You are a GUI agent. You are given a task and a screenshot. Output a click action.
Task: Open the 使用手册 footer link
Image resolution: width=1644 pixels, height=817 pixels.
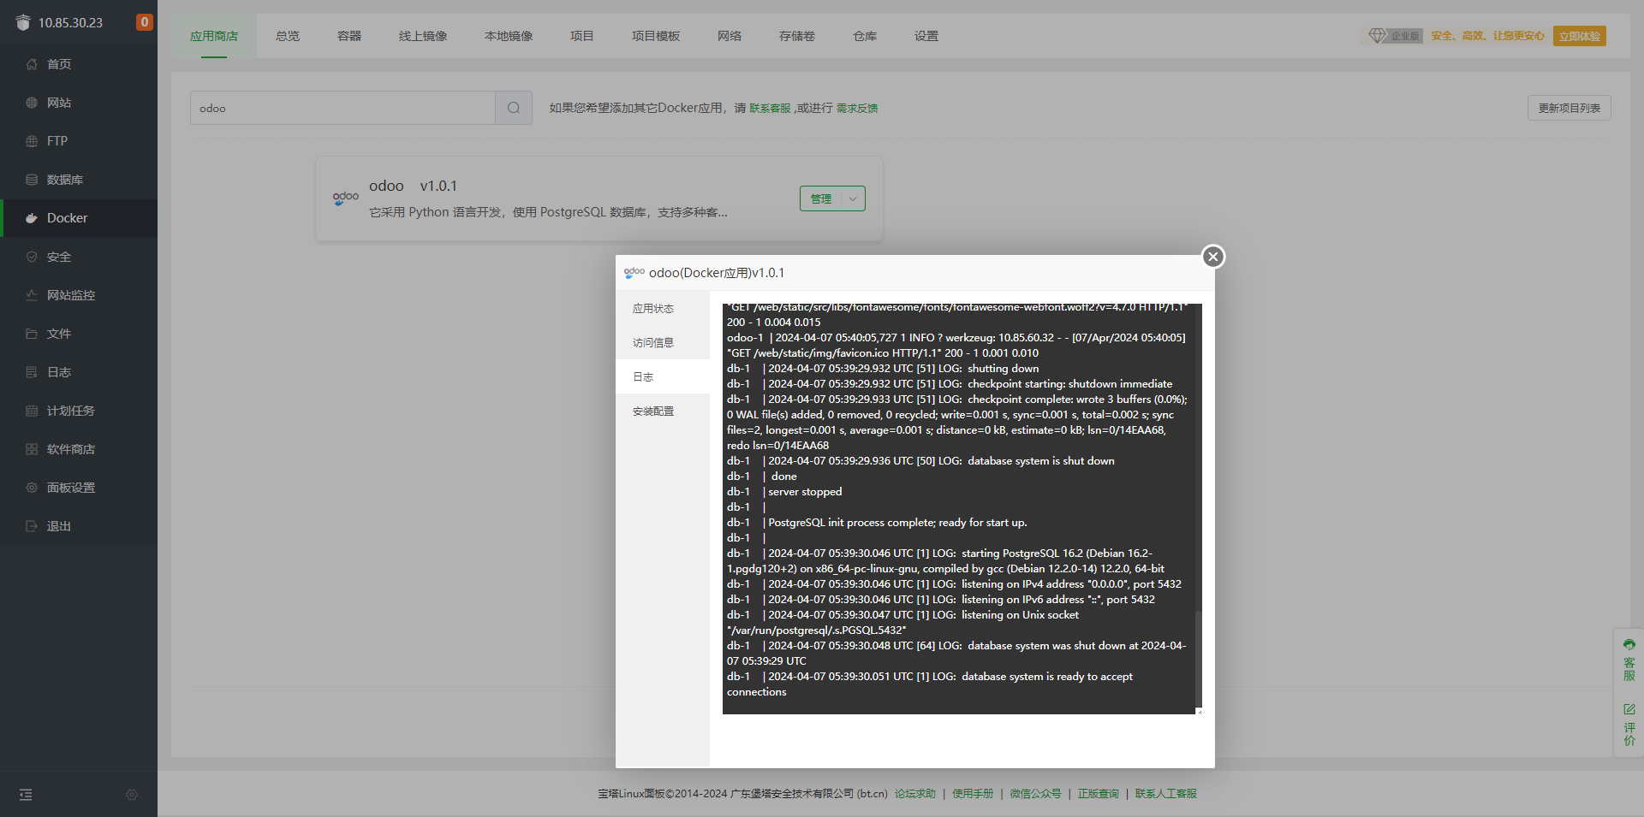[x=973, y=794]
